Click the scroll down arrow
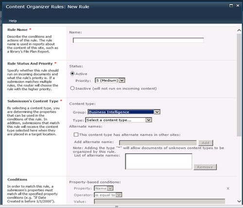Screen dimensions: 243x208 click(239, 201)
